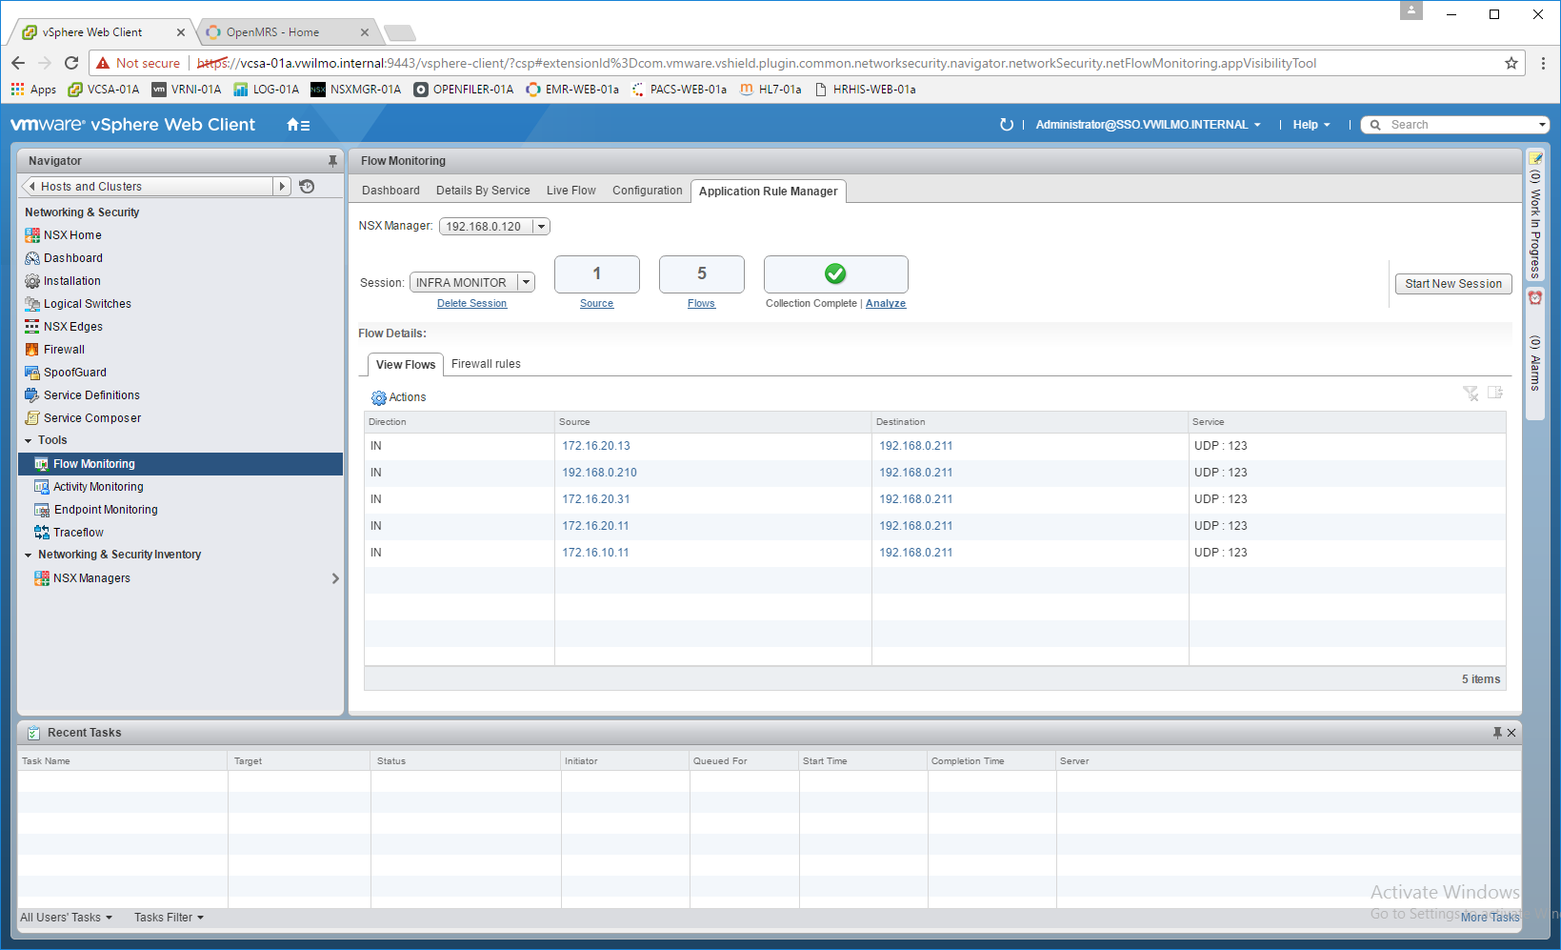1561x950 pixels.
Task: Open Alarms side panel
Action: click(x=1535, y=354)
